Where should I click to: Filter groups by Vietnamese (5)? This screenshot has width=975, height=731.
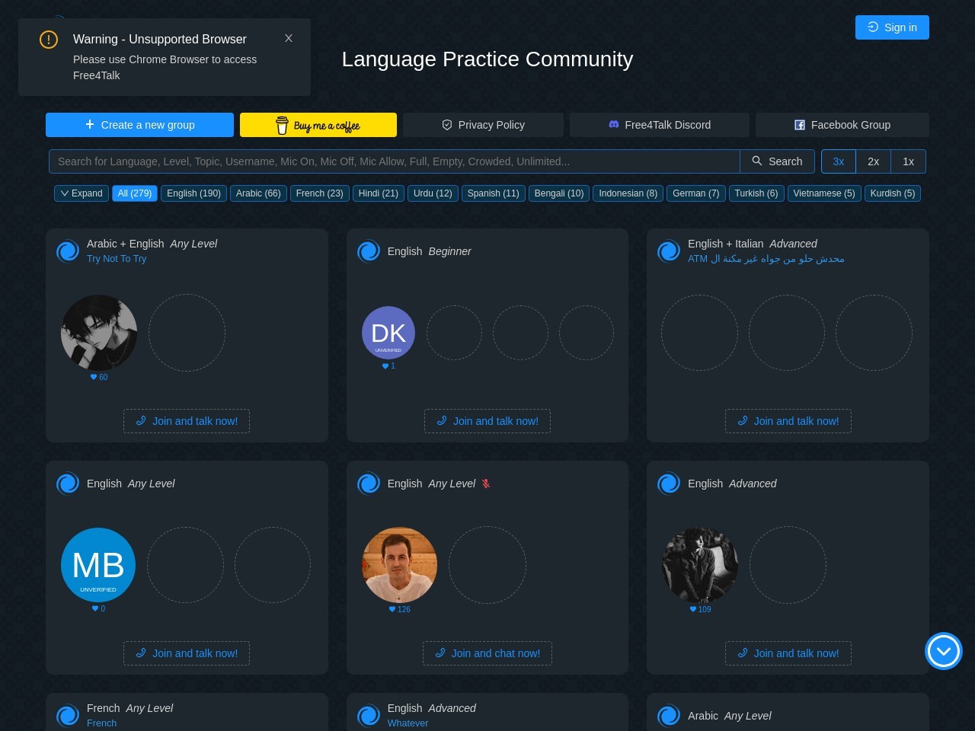[824, 193]
